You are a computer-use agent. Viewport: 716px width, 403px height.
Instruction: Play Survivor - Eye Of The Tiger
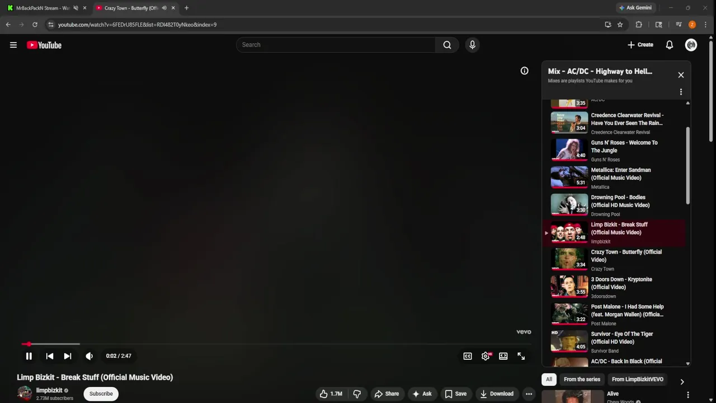[614, 343]
